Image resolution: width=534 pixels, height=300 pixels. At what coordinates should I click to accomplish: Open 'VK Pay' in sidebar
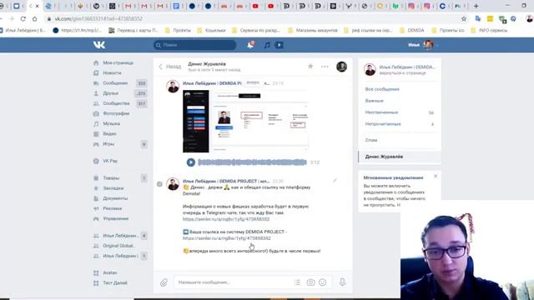coord(110,161)
